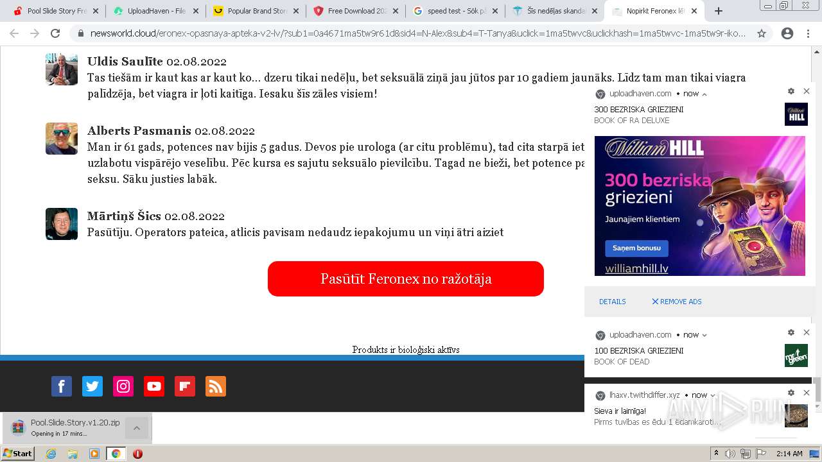The width and height of the screenshot is (822, 462).
Task: Click Uldis Saulīte avatar photo
Action: click(62, 69)
